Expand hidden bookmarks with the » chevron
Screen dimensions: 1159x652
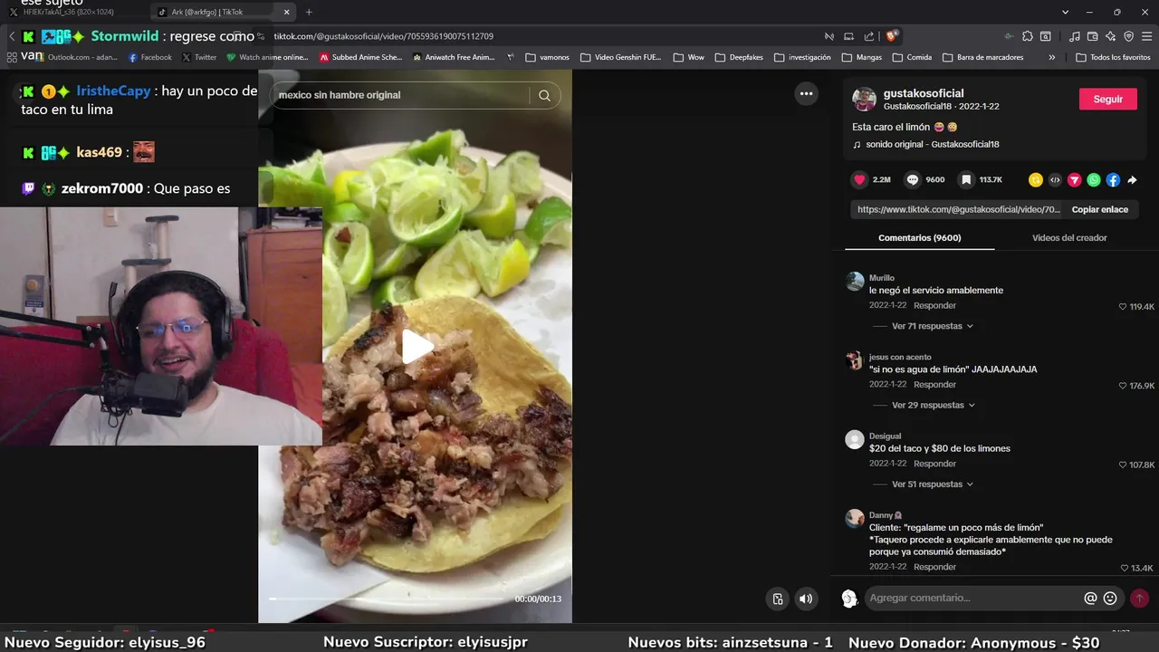coord(1051,57)
